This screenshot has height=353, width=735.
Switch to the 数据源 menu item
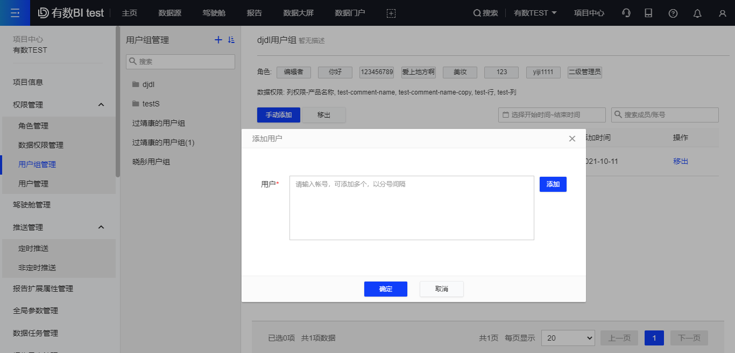pos(170,12)
